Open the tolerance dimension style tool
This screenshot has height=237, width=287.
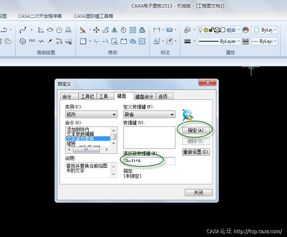(169, 30)
